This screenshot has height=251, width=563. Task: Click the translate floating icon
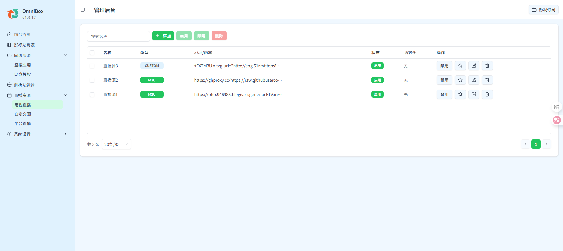tap(557, 120)
